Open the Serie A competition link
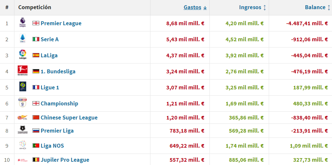This screenshot has width=332, height=165. click(x=49, y=39)
